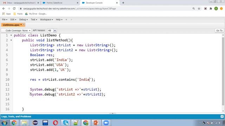Go back in the browser
225x126 pixels.
pos(4,8)
